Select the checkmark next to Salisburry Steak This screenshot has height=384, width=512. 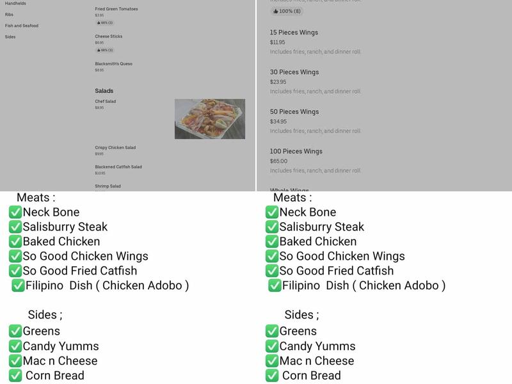click(x=16, y=227)
